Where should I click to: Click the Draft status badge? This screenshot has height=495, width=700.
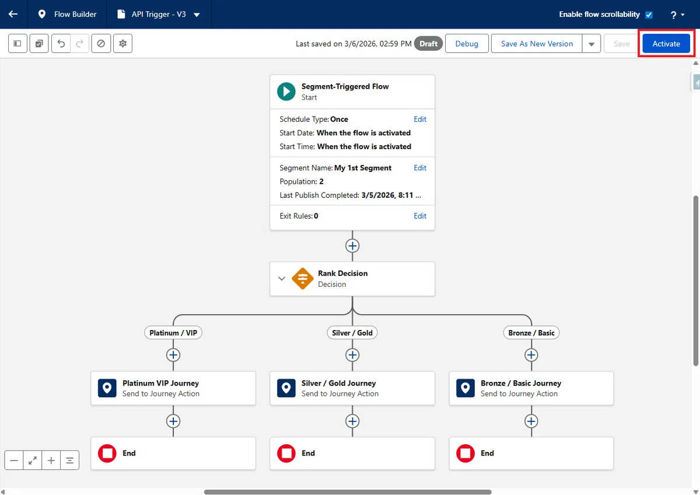click(428, 44)
